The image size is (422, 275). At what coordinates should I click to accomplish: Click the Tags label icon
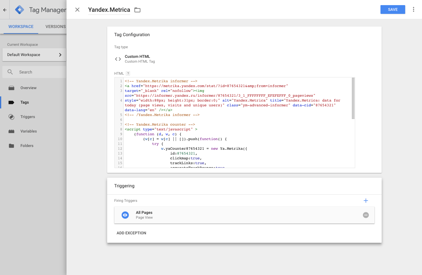[11, 102]
